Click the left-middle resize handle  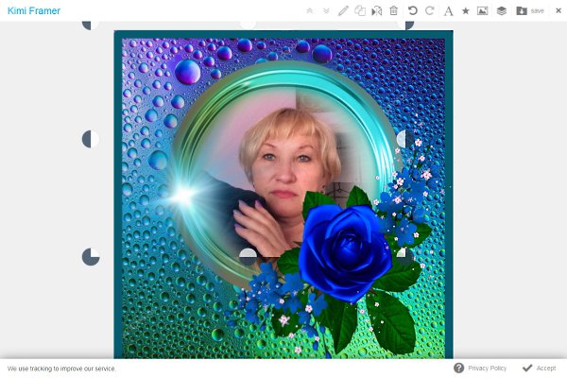coord(91,140)
